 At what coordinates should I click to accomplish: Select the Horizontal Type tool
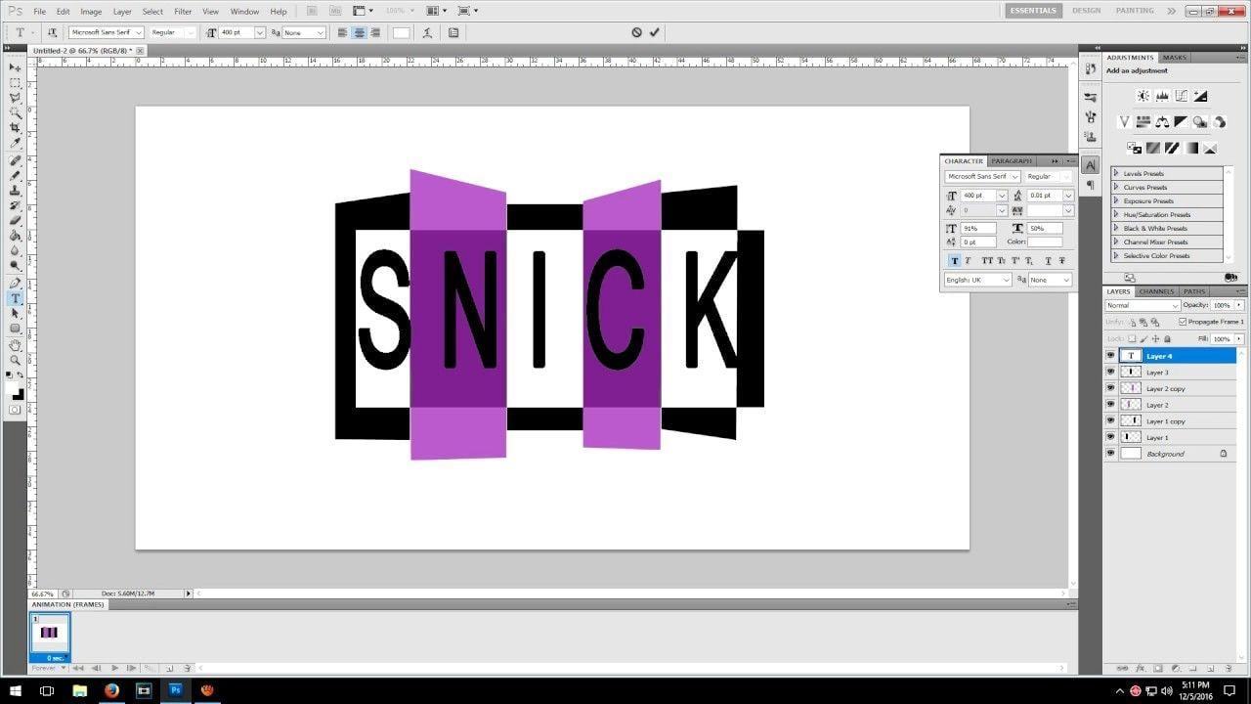(x=15, y=298)
